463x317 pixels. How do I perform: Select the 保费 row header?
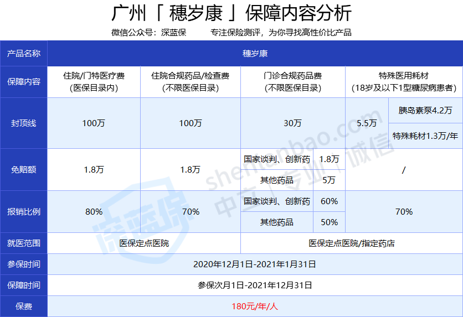(24, 306)
